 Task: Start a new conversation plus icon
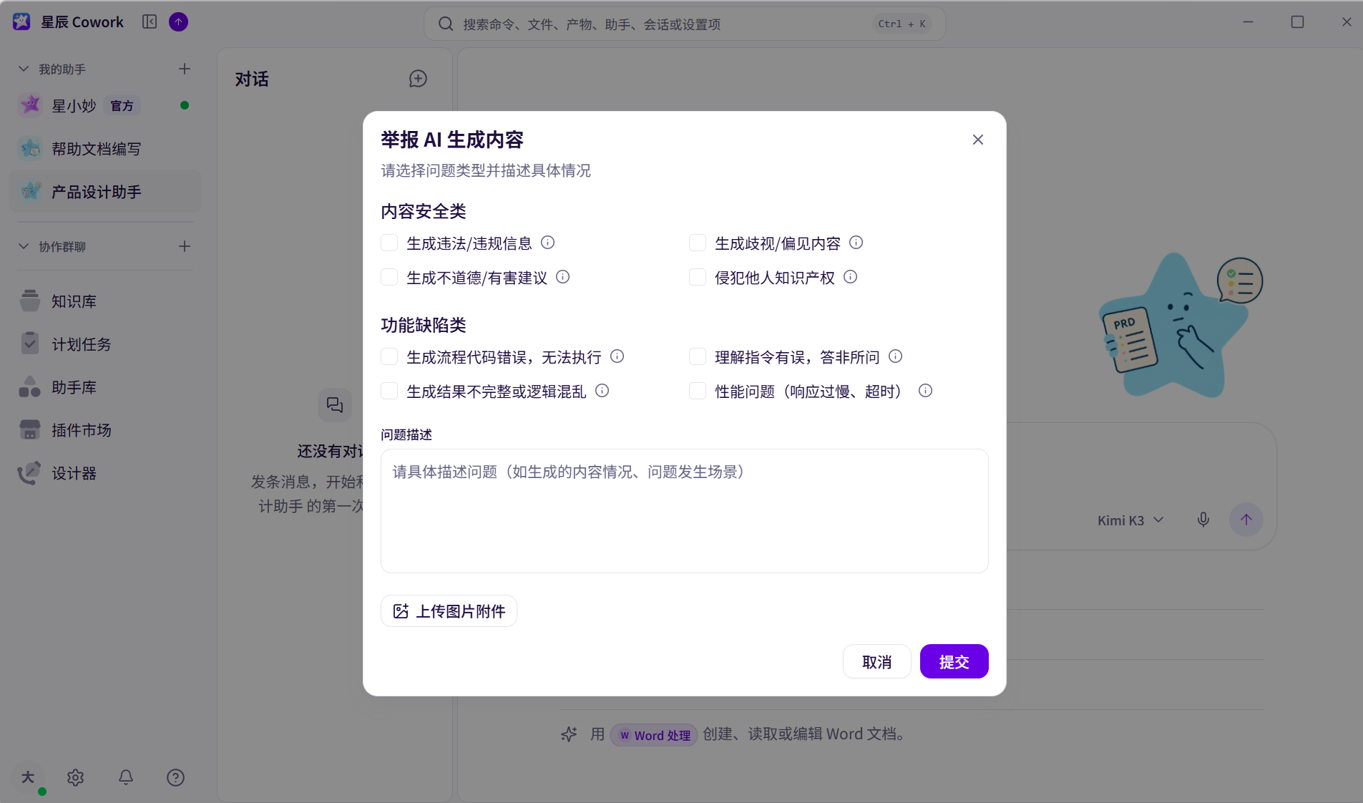point(418,79)
